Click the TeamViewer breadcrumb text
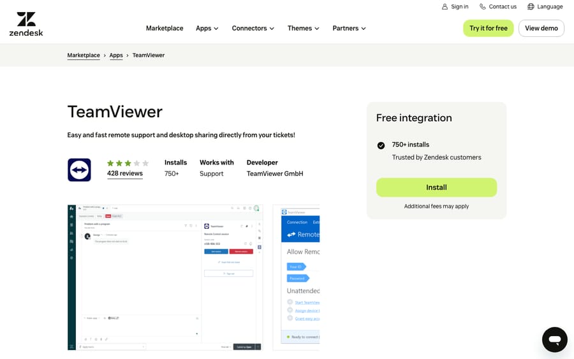This screenshot has height=359, width=574. click(x=148, y=55)
